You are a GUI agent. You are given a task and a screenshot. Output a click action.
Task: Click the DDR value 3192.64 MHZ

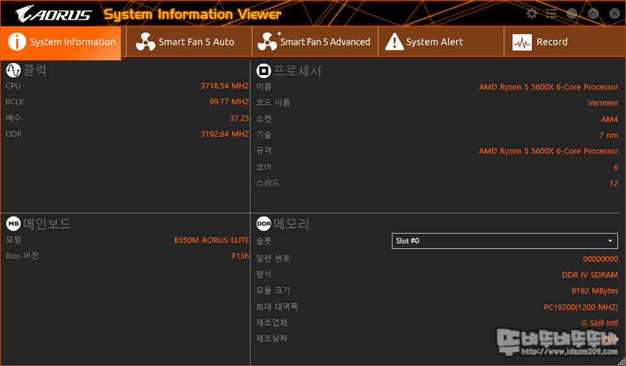click(x=225, y=134)
